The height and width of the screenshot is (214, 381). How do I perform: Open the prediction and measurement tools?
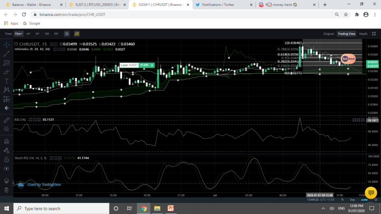point(6,99)
